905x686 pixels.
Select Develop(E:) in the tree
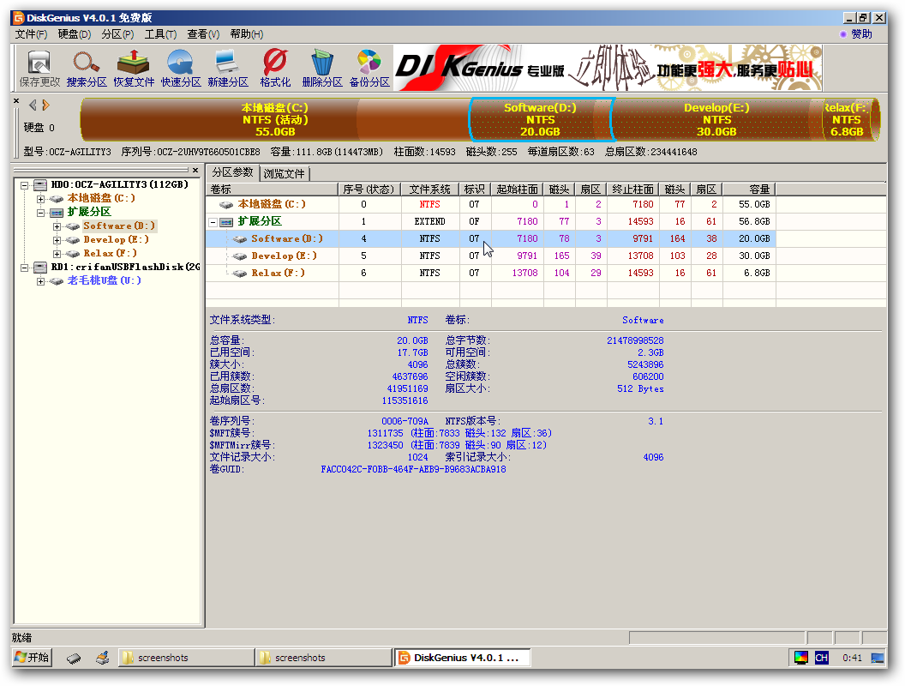click(x=116, y=239)
